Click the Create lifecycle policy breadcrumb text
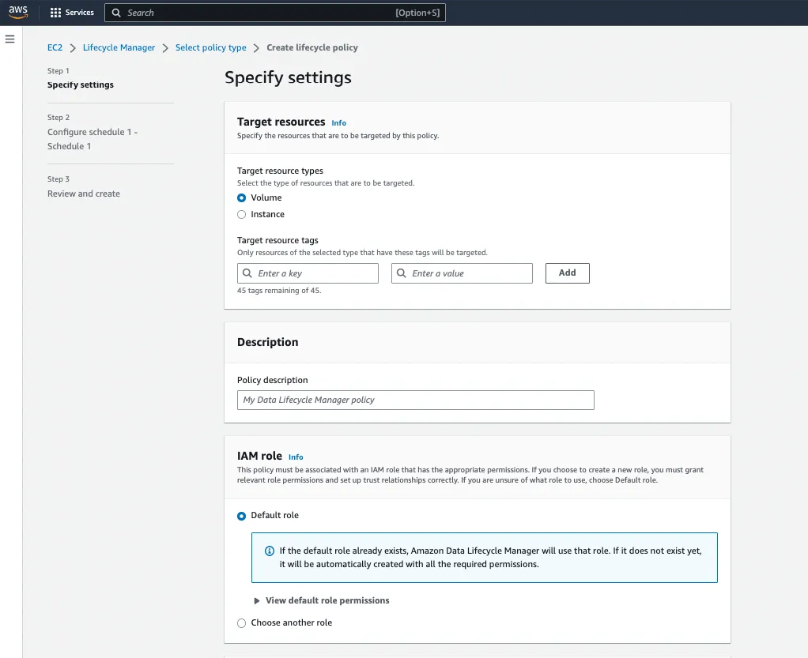The height and width of the screenshot is (658, 808). 312,47
